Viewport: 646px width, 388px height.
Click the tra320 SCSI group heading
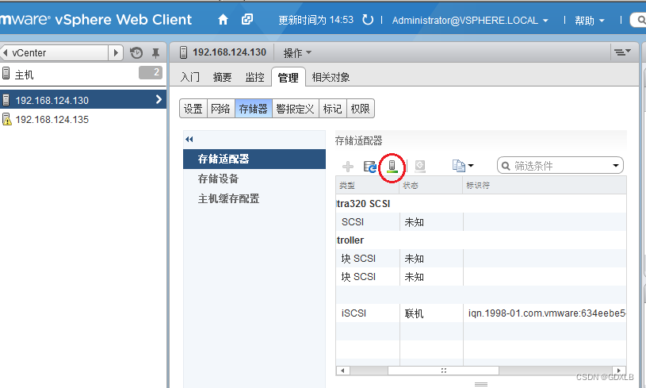click(x=363, y=204)
